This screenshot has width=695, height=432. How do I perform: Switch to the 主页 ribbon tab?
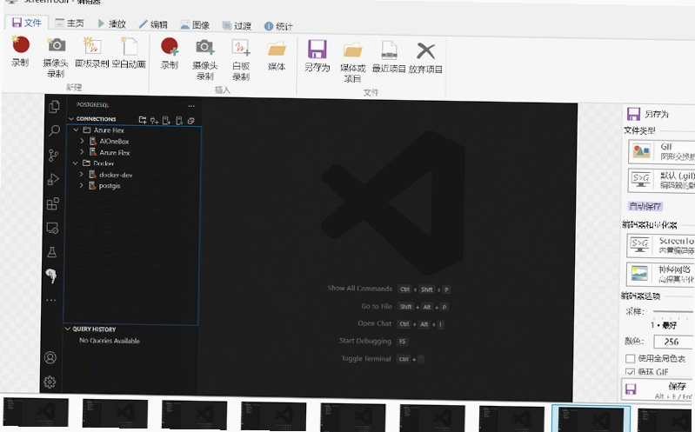click(70, 23)
